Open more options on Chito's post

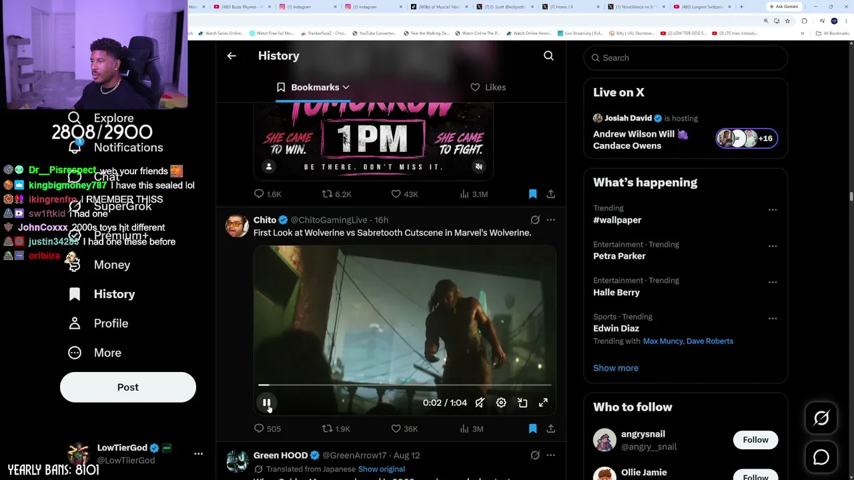550,220
